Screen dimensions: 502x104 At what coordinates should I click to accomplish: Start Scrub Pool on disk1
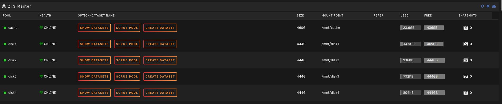tap(127, 44)
